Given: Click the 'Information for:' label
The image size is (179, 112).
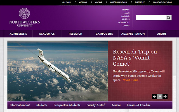Looking at the screenshot, I should (x=20, y=105).
